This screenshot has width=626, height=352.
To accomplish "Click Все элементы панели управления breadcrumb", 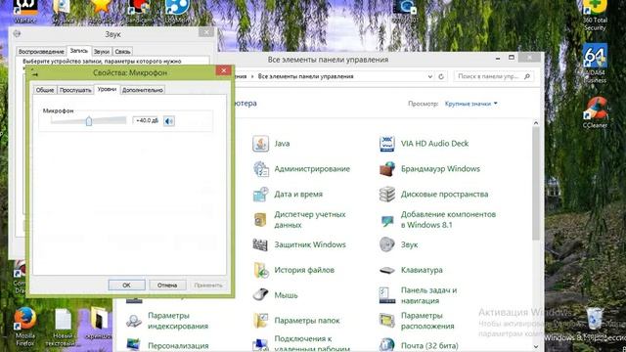I will [305, 76].
